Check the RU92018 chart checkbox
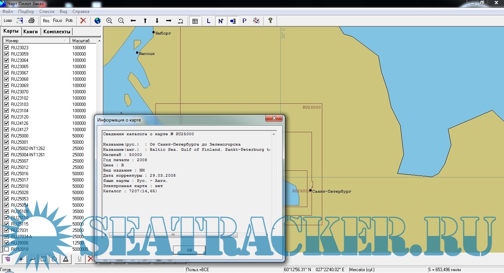This screenshot has width=504, height=273. [x=6, y=249]
